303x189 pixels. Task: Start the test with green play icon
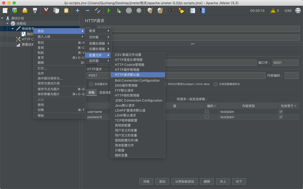click(109, 10)
